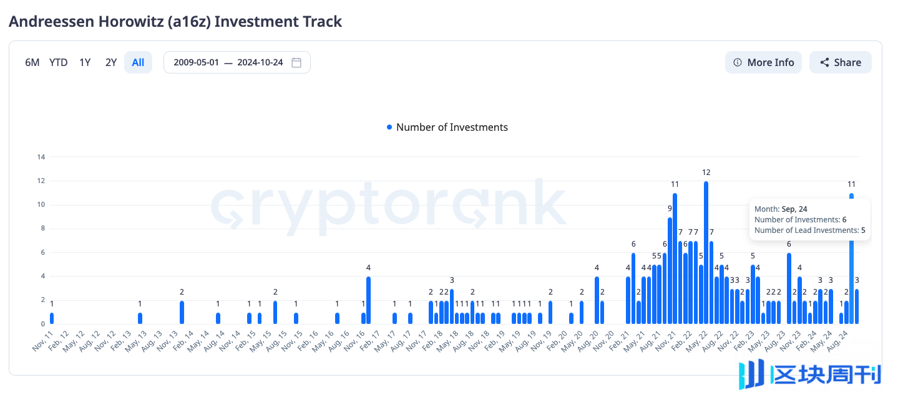Click the 区块周刊 logo in the corner
Screen dimensions: 898x393
(809, 374)
